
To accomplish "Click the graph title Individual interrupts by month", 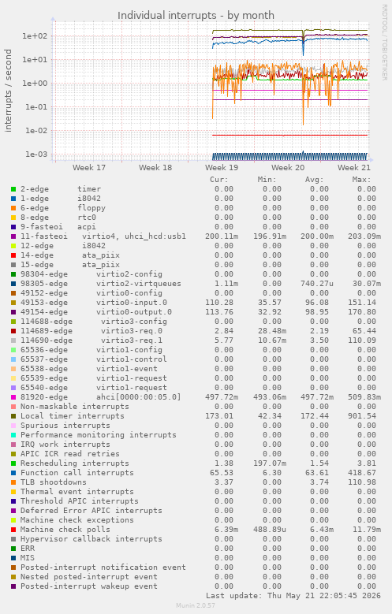I will click(x=196, y=15).
